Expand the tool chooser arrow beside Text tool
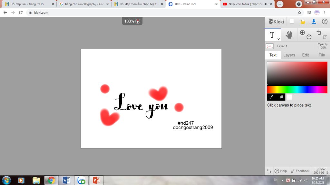Viewport: 330px width, 185px height. tap(278, 39)
